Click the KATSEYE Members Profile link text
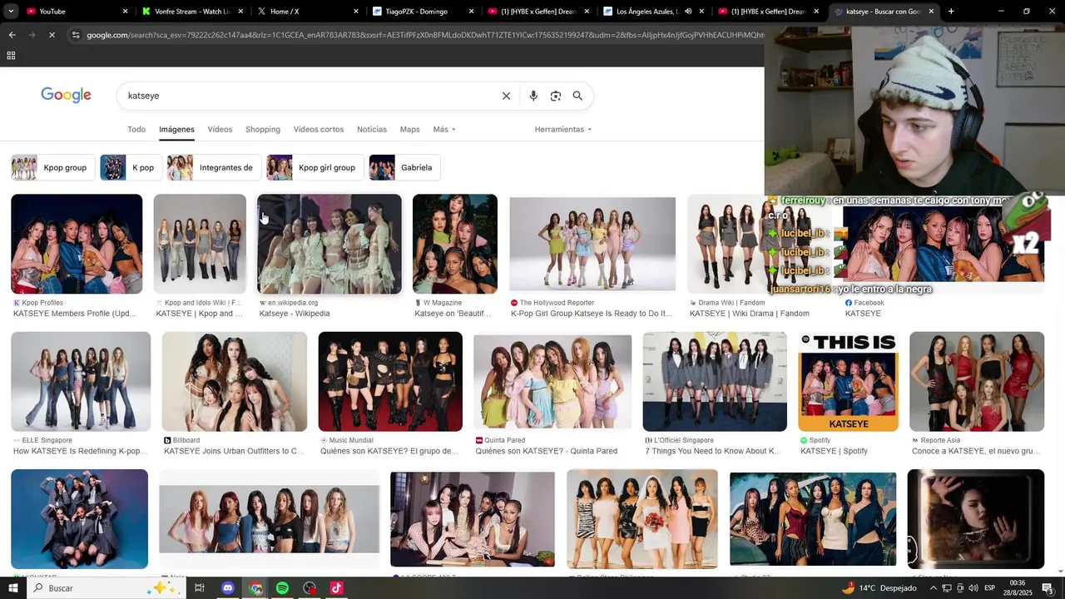 [x=75, y=314]
